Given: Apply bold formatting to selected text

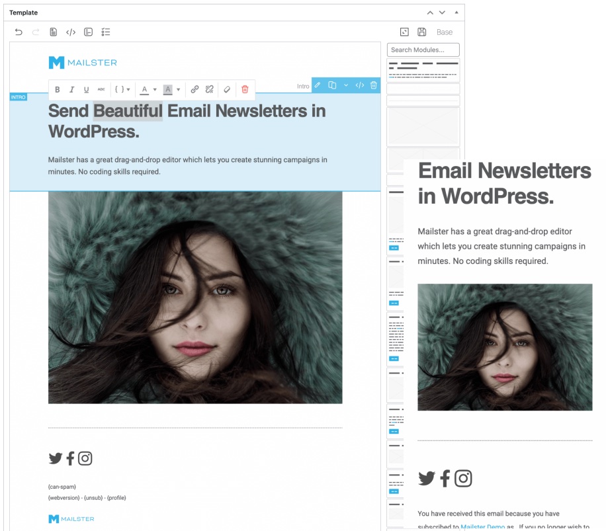Looking at the screenshot, I should [57, 89].
